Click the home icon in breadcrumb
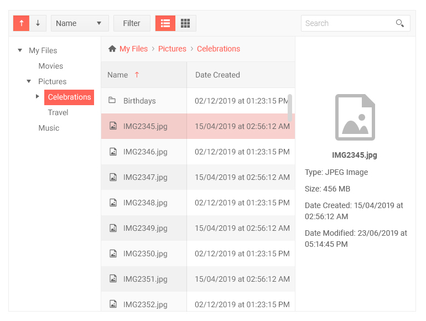The height and width of the screenshot is (321, 426). point(112,49)
